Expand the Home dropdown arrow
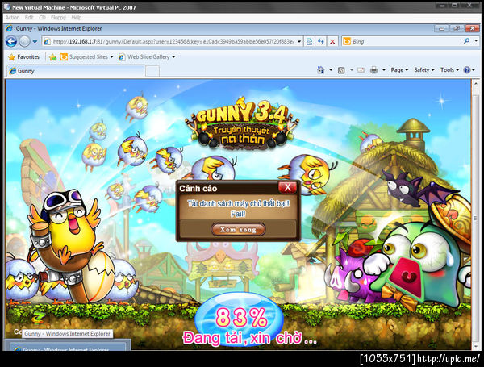The height and width of the screenshot is (367, 484). (331, 70)
